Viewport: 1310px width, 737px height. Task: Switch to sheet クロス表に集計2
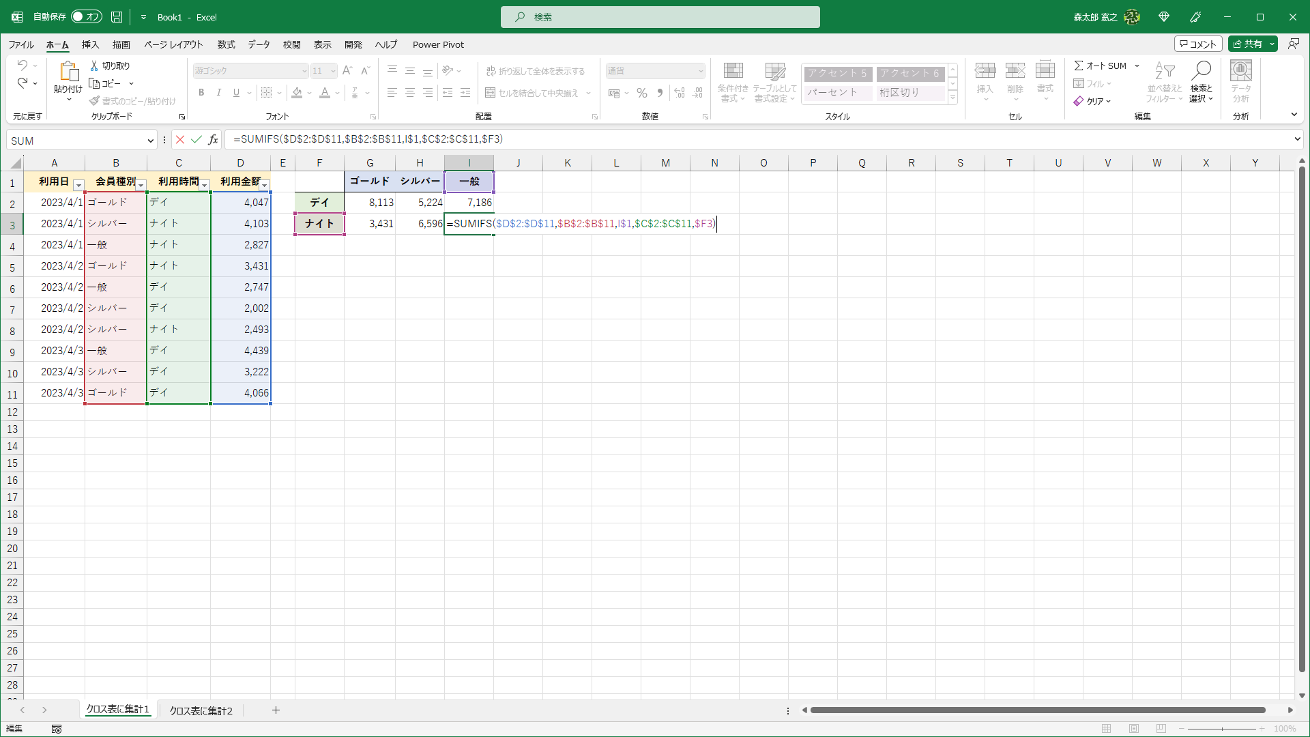[x=201, y=710]
